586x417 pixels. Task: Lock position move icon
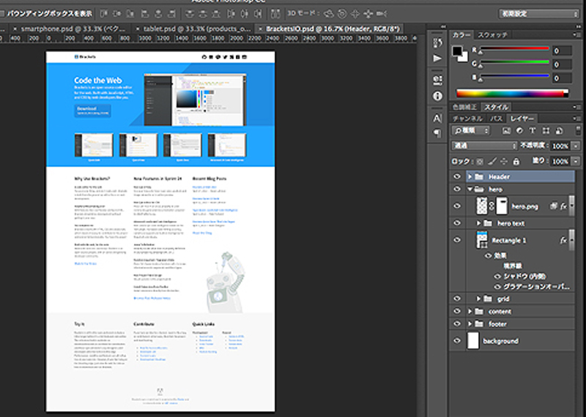[x=504, y=162]
